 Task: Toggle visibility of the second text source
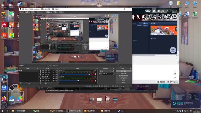pyautogui.click(x=54, y=73)
